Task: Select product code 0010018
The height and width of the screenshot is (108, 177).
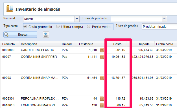Action: (x=8, y=105)
